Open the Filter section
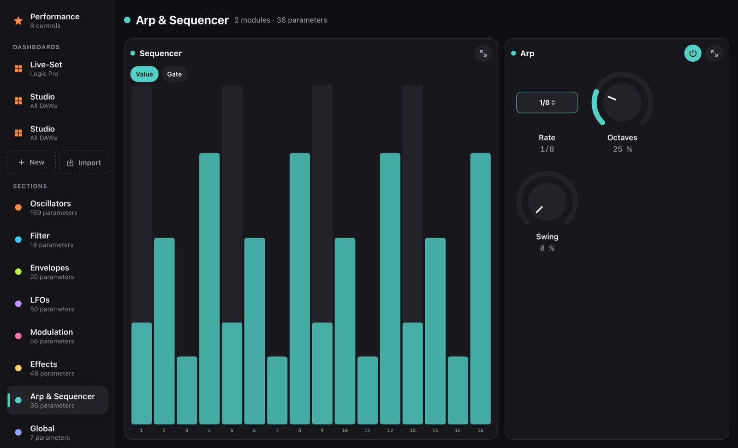The width and height of the screenshot is (738, 448). coord(58,240)
